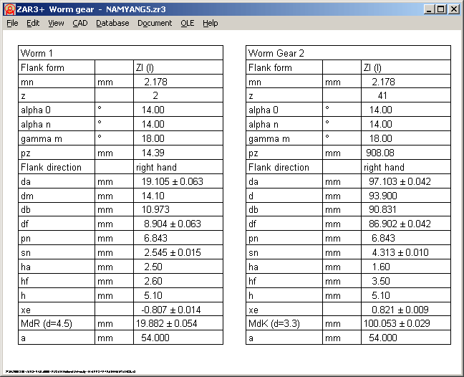Image resolution: width=464 pixels, height=377 pixels.
Task: Open the Database menu
Action: click(x=112, y=23)
